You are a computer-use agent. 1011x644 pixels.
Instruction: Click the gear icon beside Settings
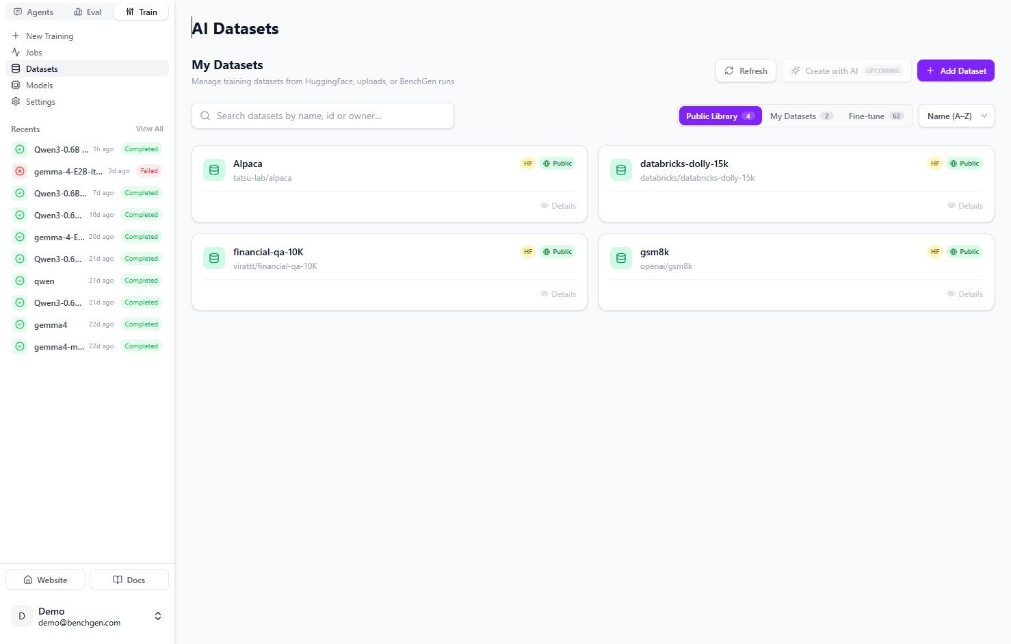16,101
